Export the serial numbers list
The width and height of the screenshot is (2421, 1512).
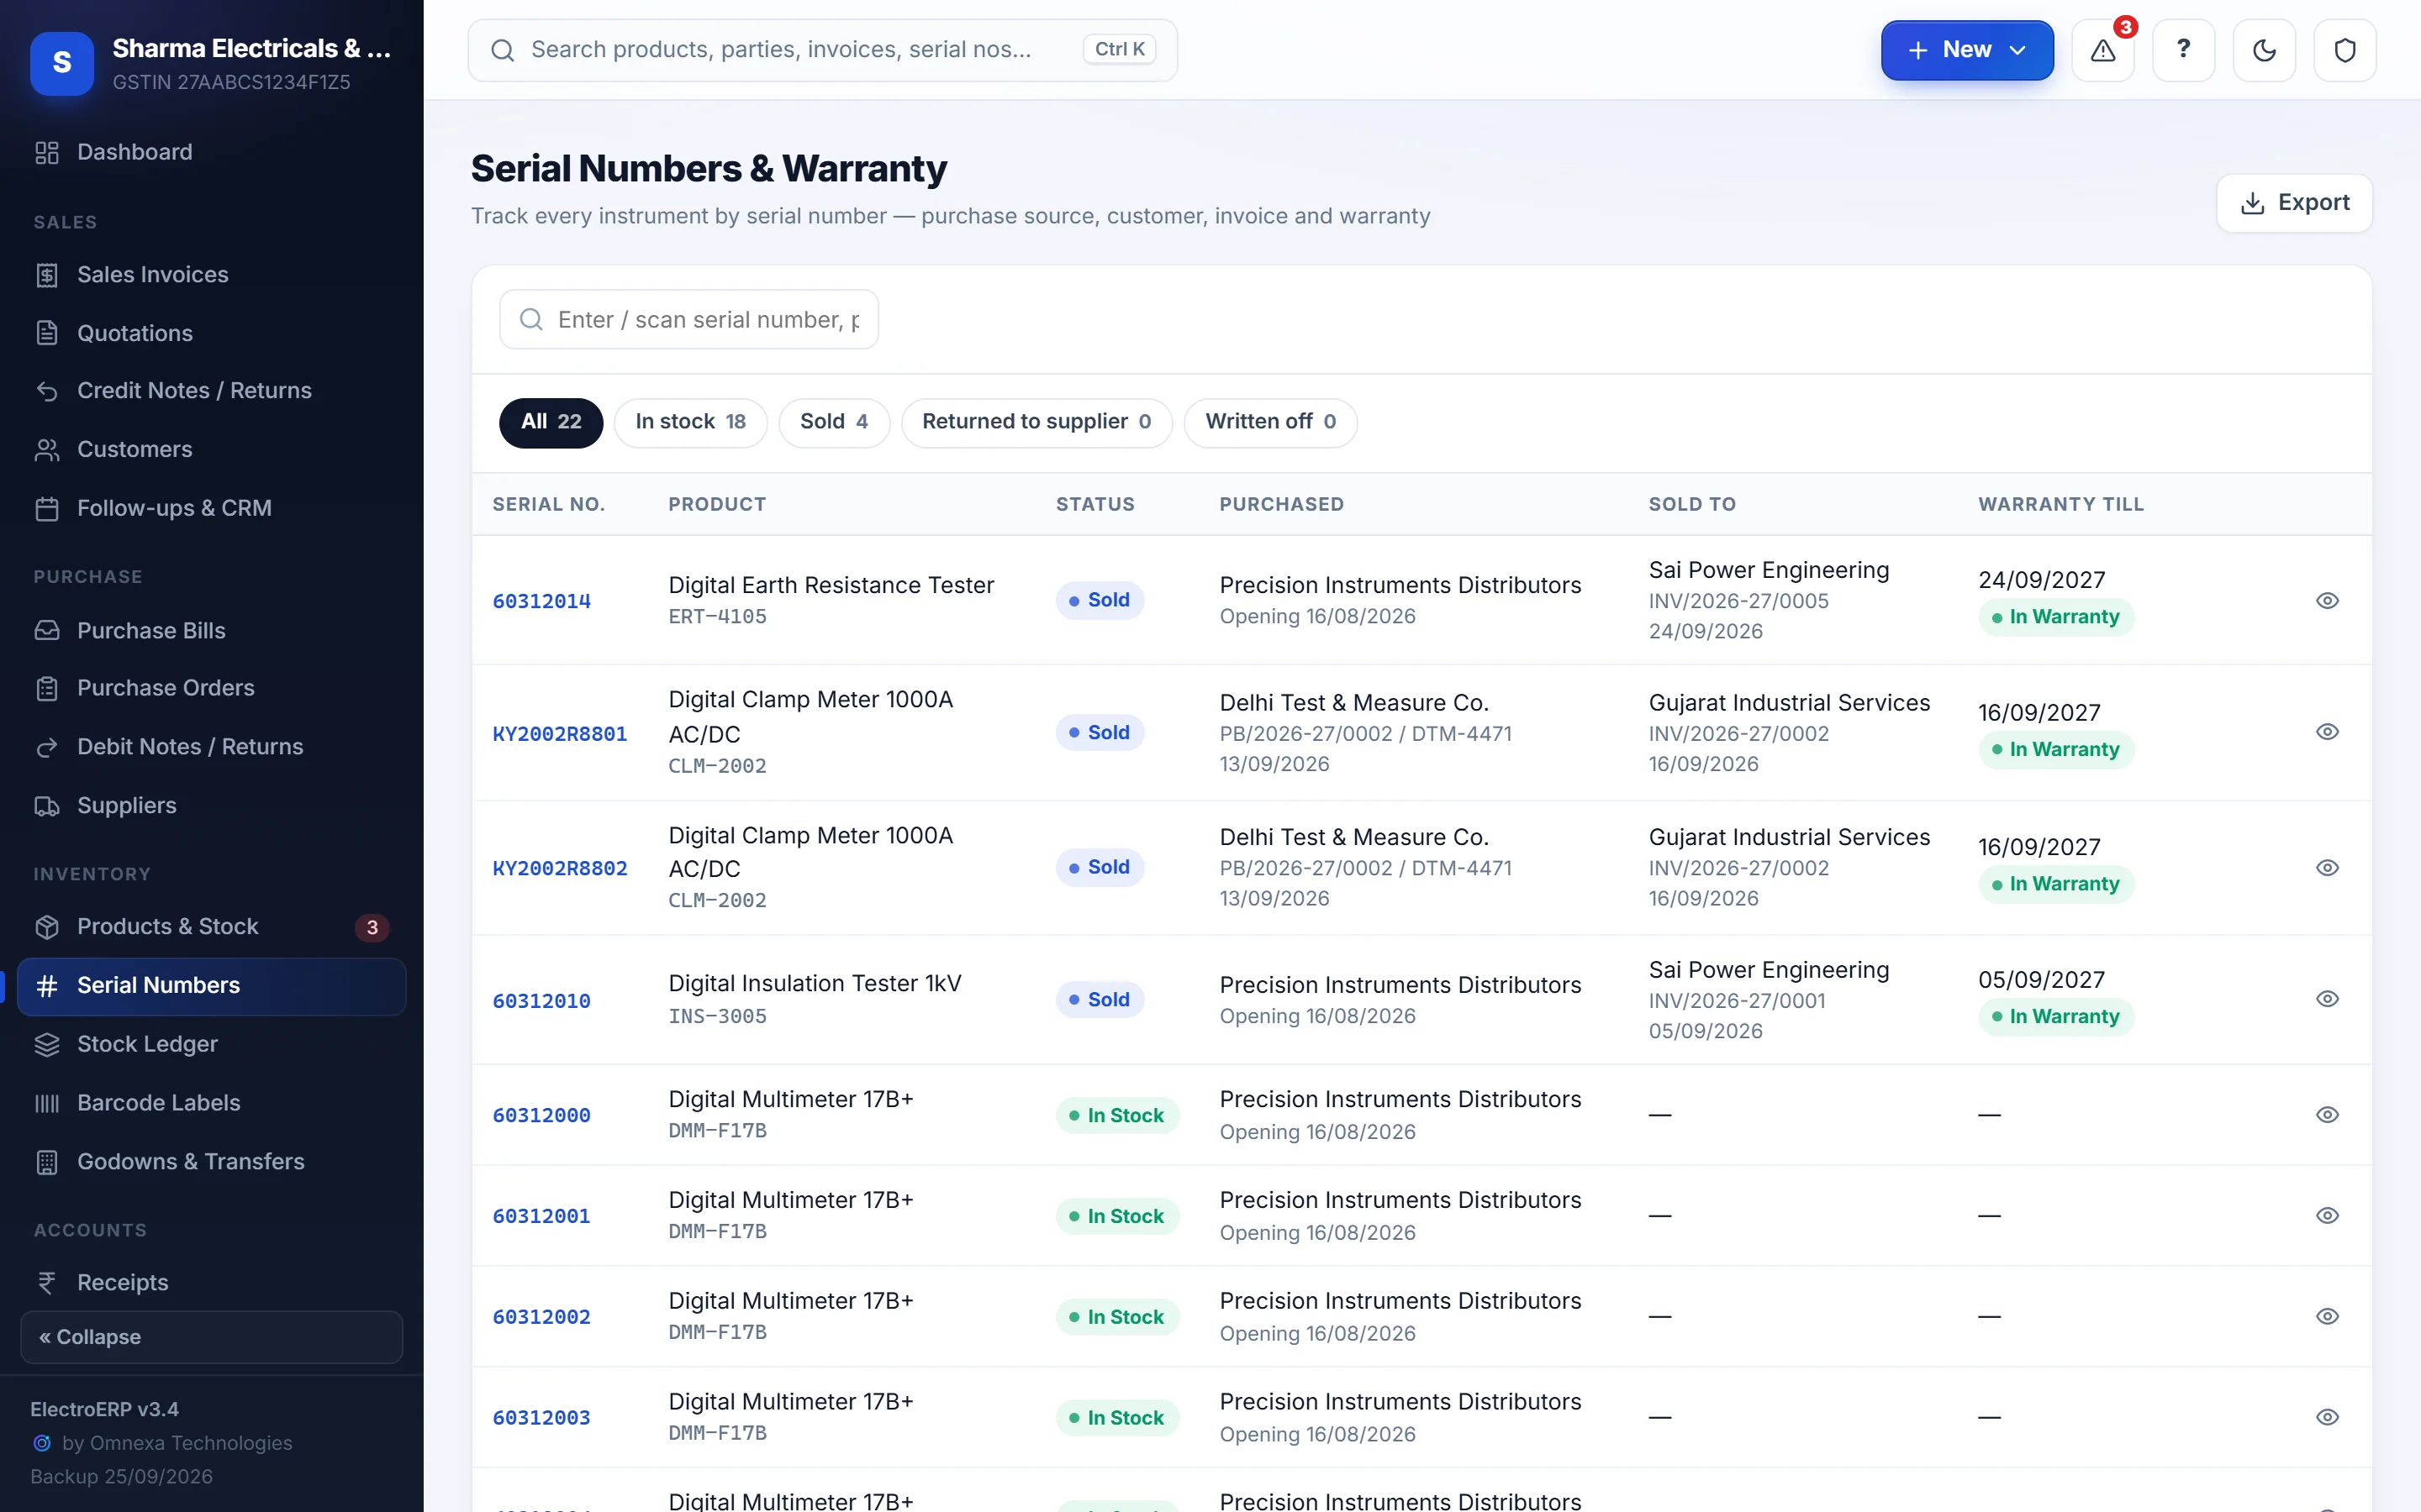click(x=2294, y=203)
